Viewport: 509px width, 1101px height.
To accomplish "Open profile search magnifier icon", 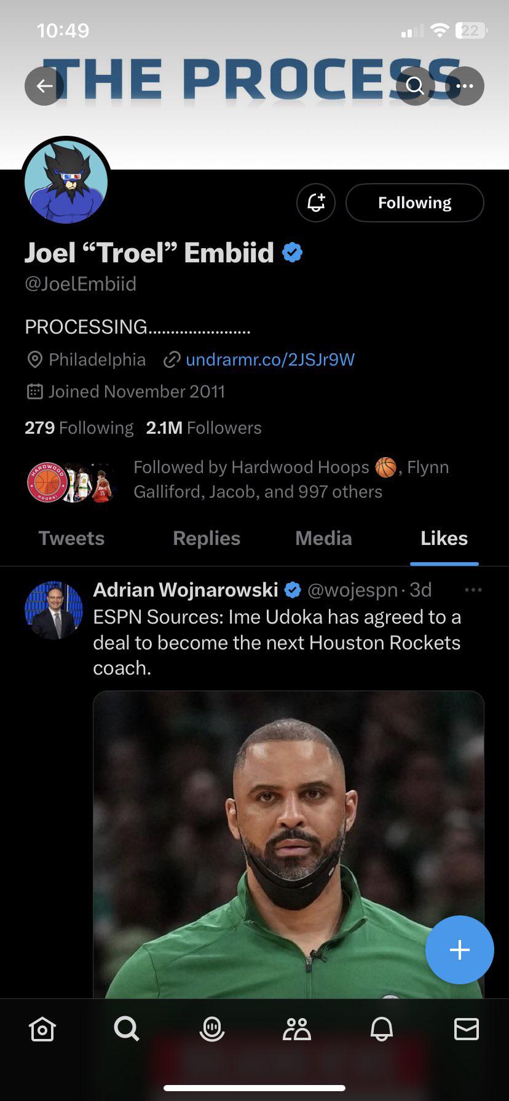I will pyautogui.click(x=416, y=86).
